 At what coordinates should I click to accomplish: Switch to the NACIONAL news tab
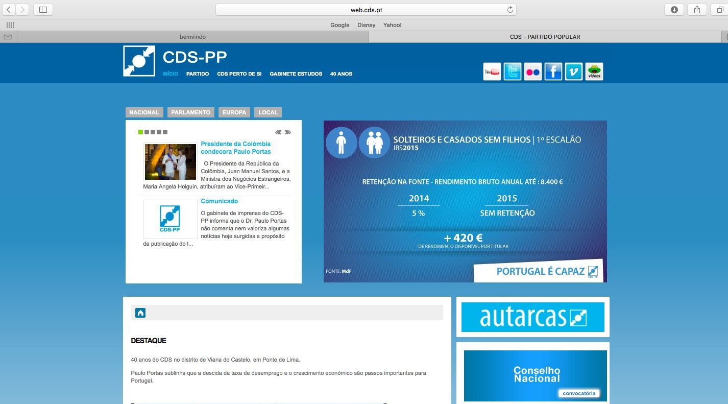tap(144, 112)
